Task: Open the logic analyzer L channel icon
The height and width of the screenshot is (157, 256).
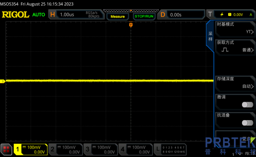Action: click(158, 149)
